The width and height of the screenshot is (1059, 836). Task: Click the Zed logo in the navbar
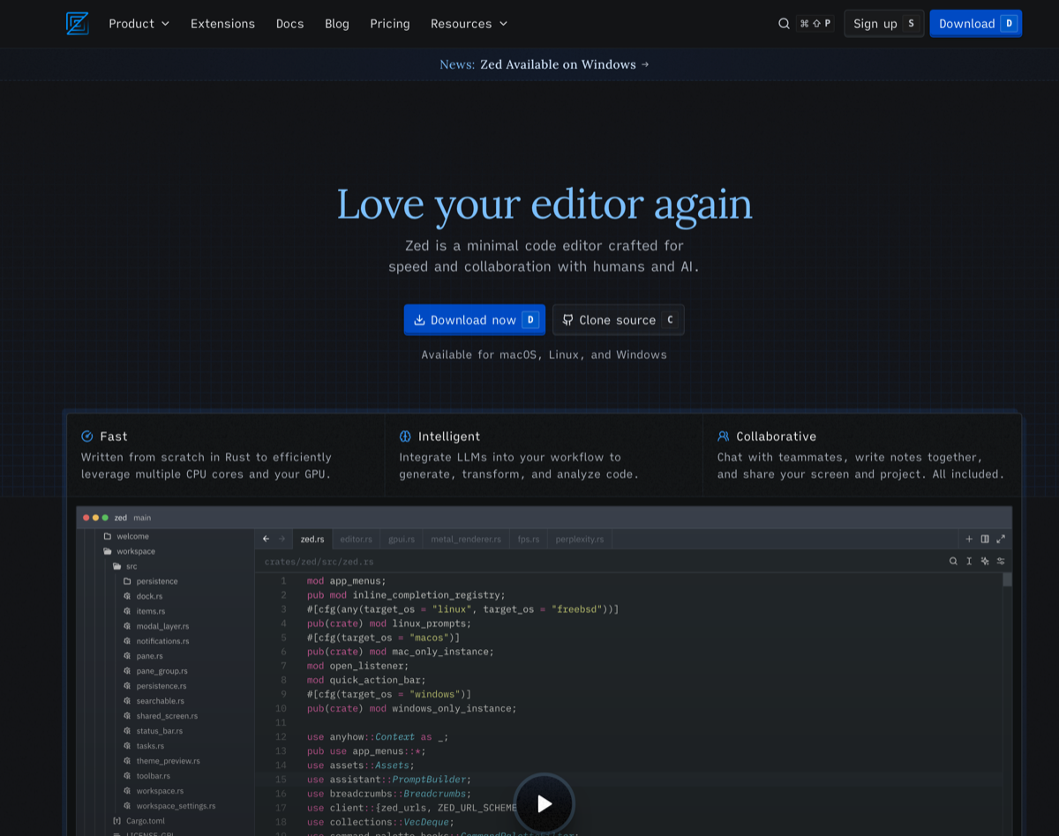[x=78, y=24]
